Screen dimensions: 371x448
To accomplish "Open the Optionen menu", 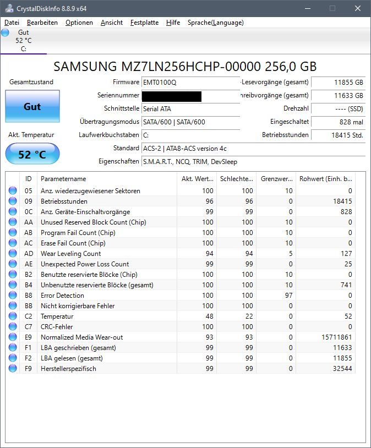I will tap(79, 23).
